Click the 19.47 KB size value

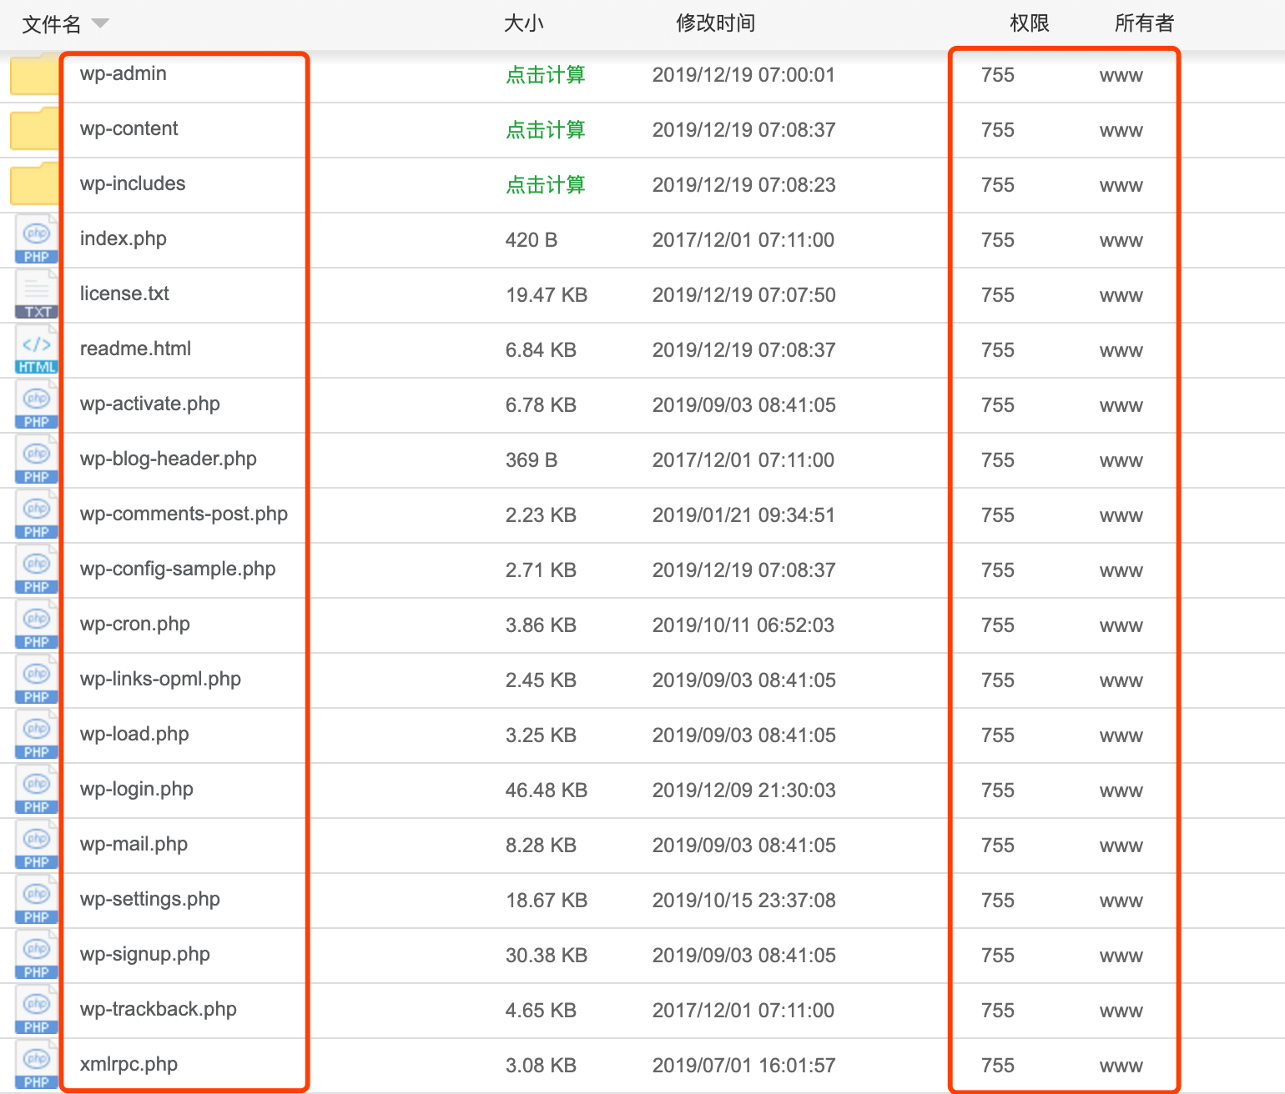coord(547,295)
